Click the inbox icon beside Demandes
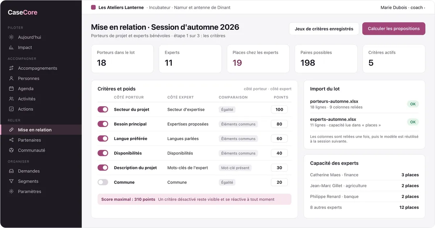435x228 pixels. (x=11, y=171)
